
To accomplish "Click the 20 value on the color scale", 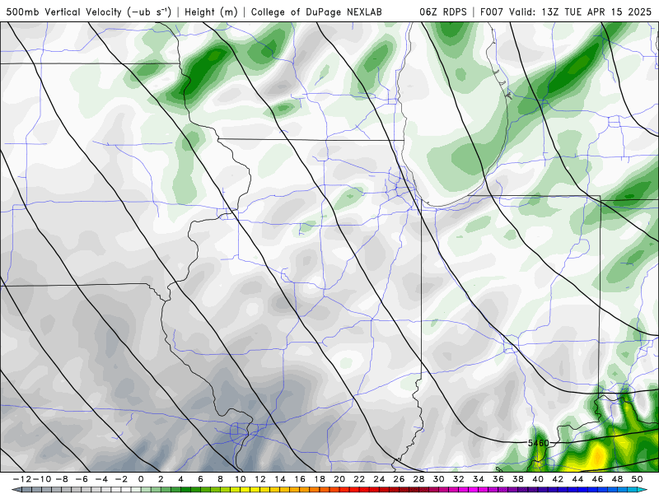I will [339, 479].
